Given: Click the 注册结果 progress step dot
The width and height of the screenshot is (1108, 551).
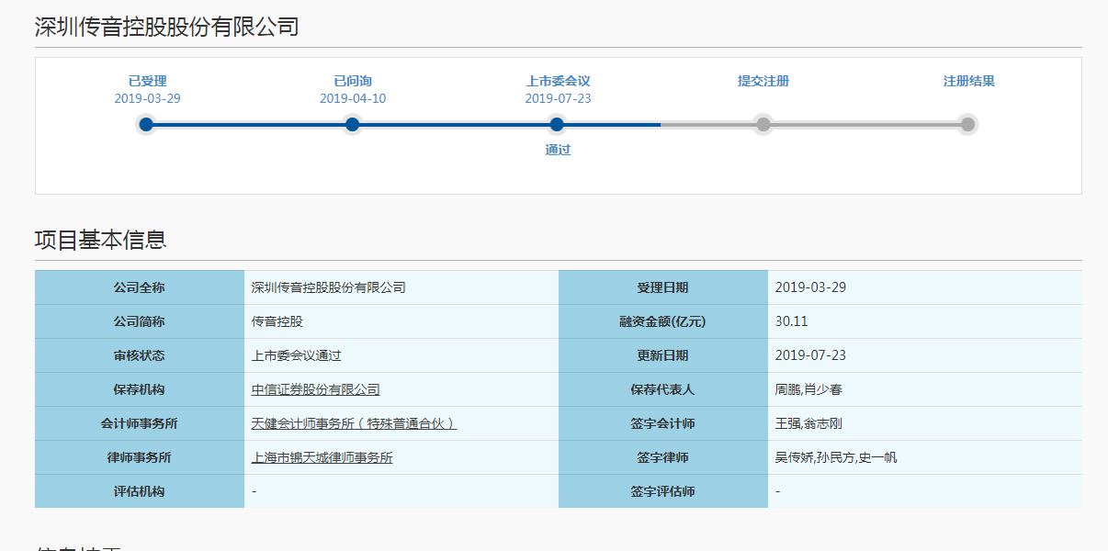Looking at the screenshot, I should pos(967,124).
